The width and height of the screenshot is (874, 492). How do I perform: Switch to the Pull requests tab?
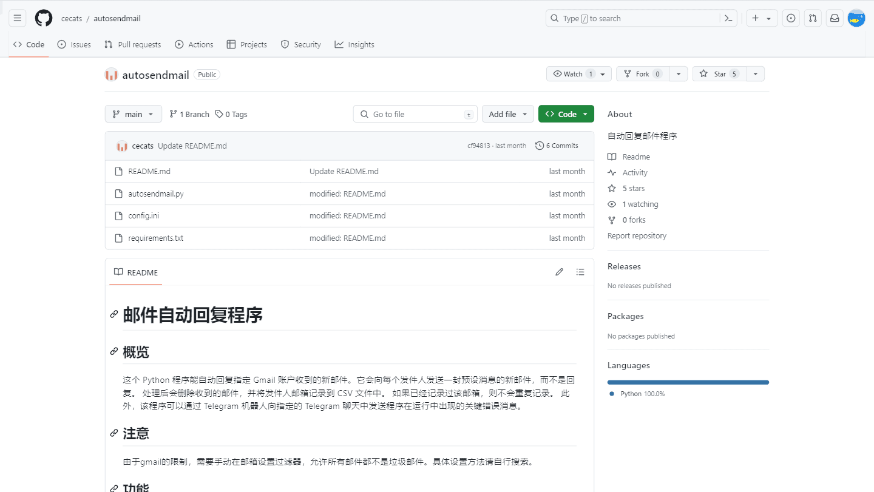pyautogui.click(x=132, y=44)
